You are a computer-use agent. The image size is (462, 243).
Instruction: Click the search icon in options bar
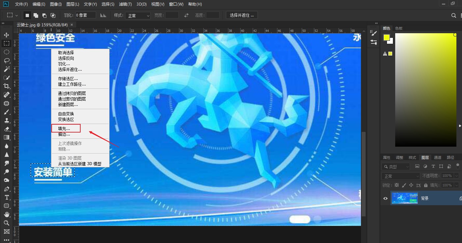pos(454,15)
